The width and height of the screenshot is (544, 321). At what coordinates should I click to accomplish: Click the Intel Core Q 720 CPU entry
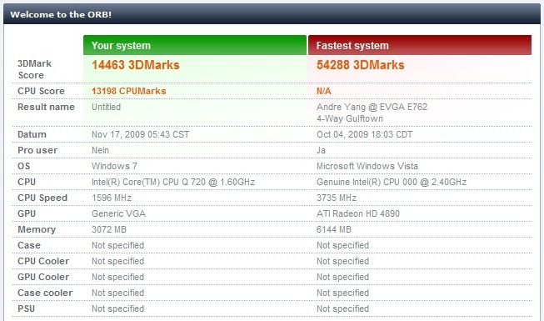(173, 182)
